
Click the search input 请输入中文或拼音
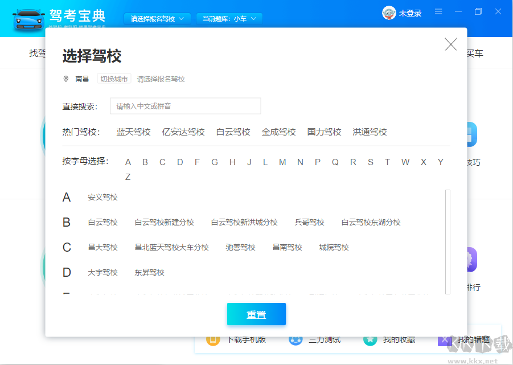185,106
